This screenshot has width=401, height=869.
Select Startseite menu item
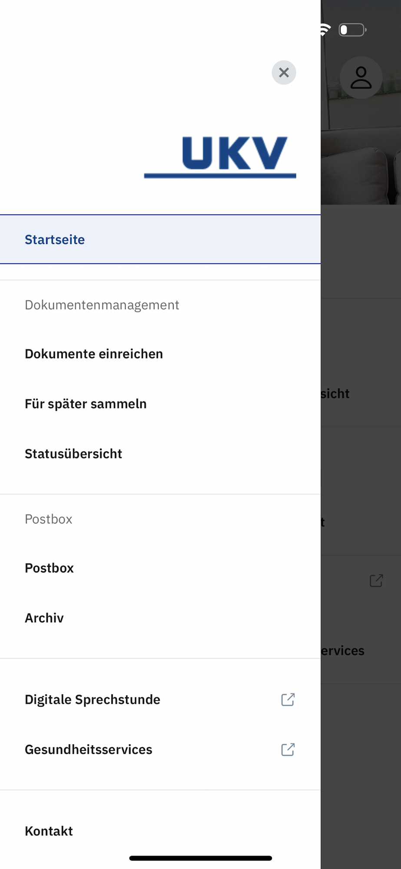pyautogui.click(x=55, y=239)
